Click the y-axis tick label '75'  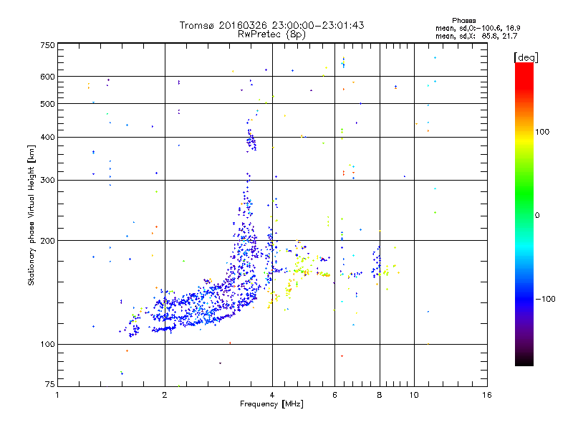(x=50, y=384)
